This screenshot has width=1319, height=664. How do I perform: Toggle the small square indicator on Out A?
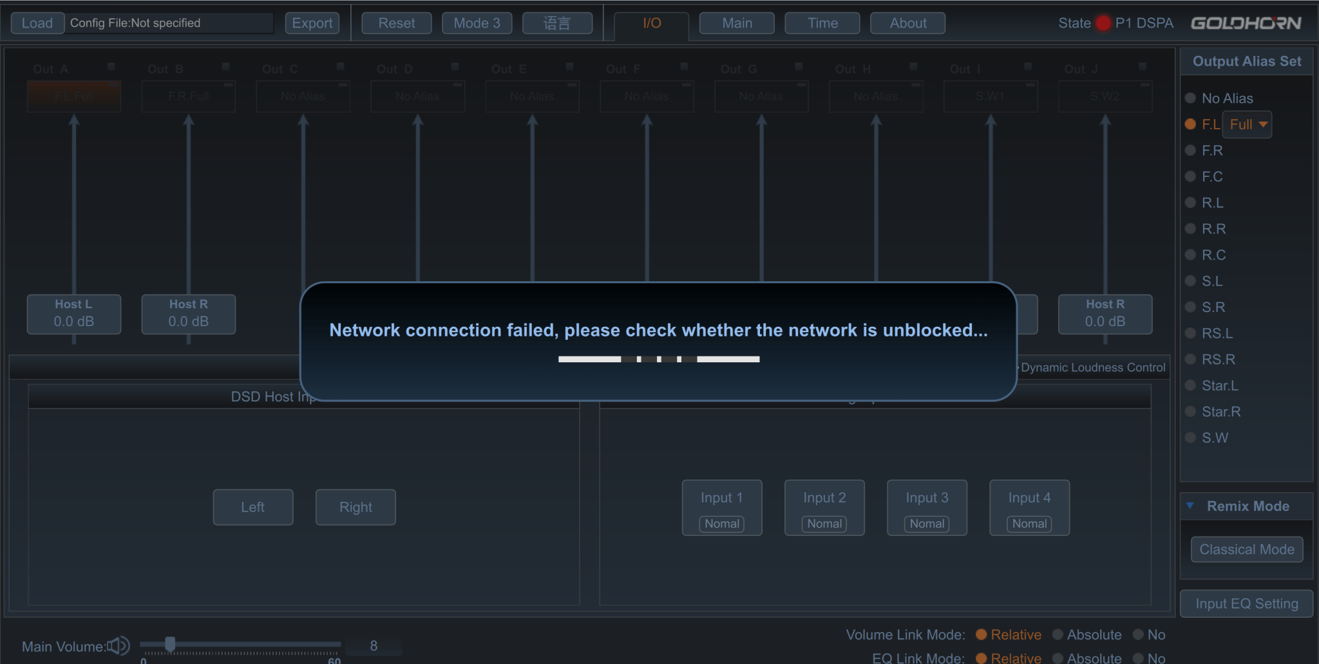tap(111, 66)
